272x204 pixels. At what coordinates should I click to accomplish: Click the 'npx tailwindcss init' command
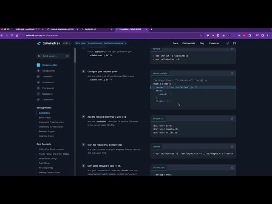[x=168, y=59]
